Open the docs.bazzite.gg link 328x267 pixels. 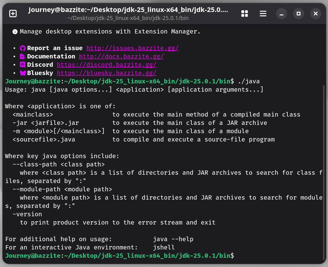point(121,57)
